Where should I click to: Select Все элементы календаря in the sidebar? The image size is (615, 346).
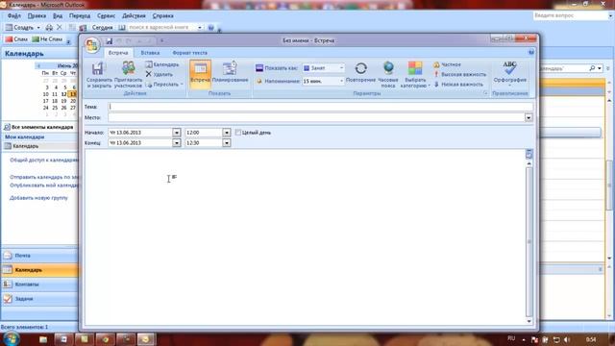click(38, 127)
